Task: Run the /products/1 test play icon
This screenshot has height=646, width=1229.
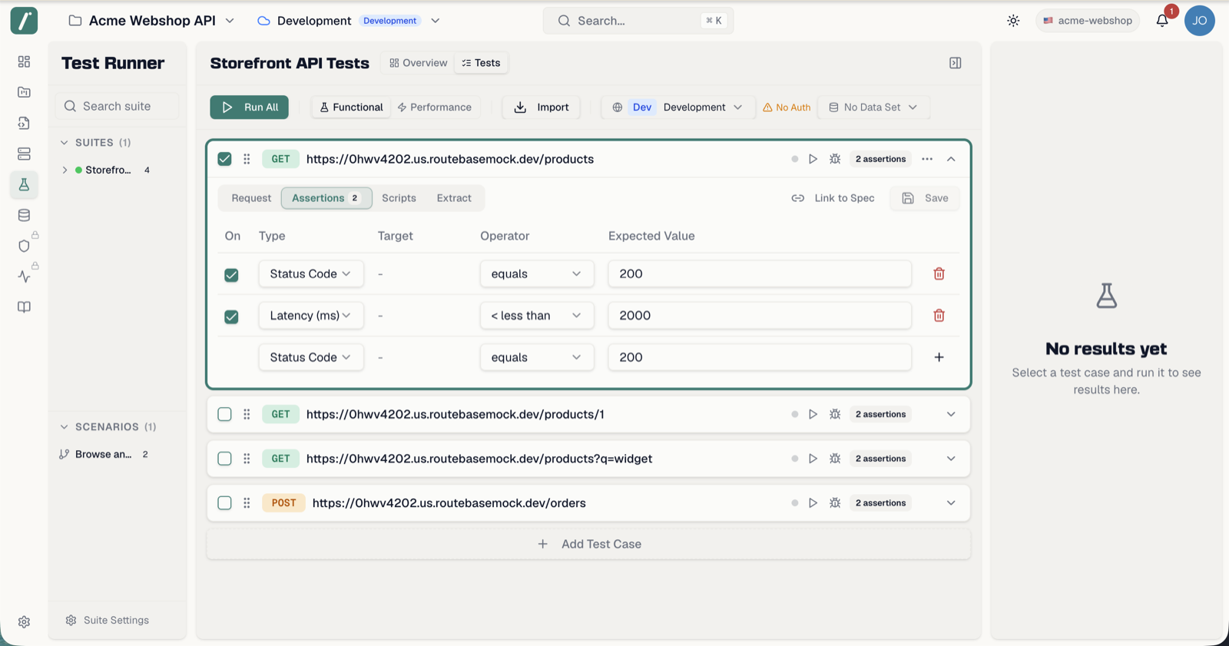Action: (813, 414)
